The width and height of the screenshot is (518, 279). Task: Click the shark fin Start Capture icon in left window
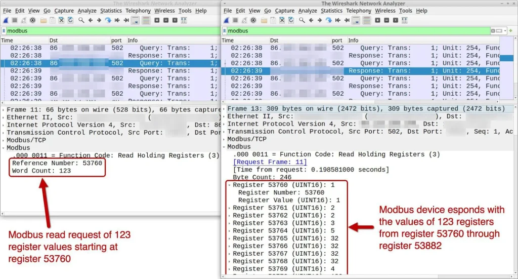(x=6, y=20)
